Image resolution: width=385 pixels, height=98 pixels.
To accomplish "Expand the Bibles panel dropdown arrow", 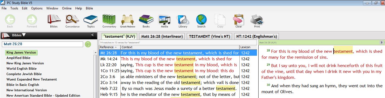I will pos(24,35).
